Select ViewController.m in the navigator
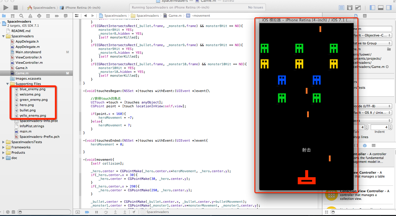396x216 pixels. pos(29,63)
